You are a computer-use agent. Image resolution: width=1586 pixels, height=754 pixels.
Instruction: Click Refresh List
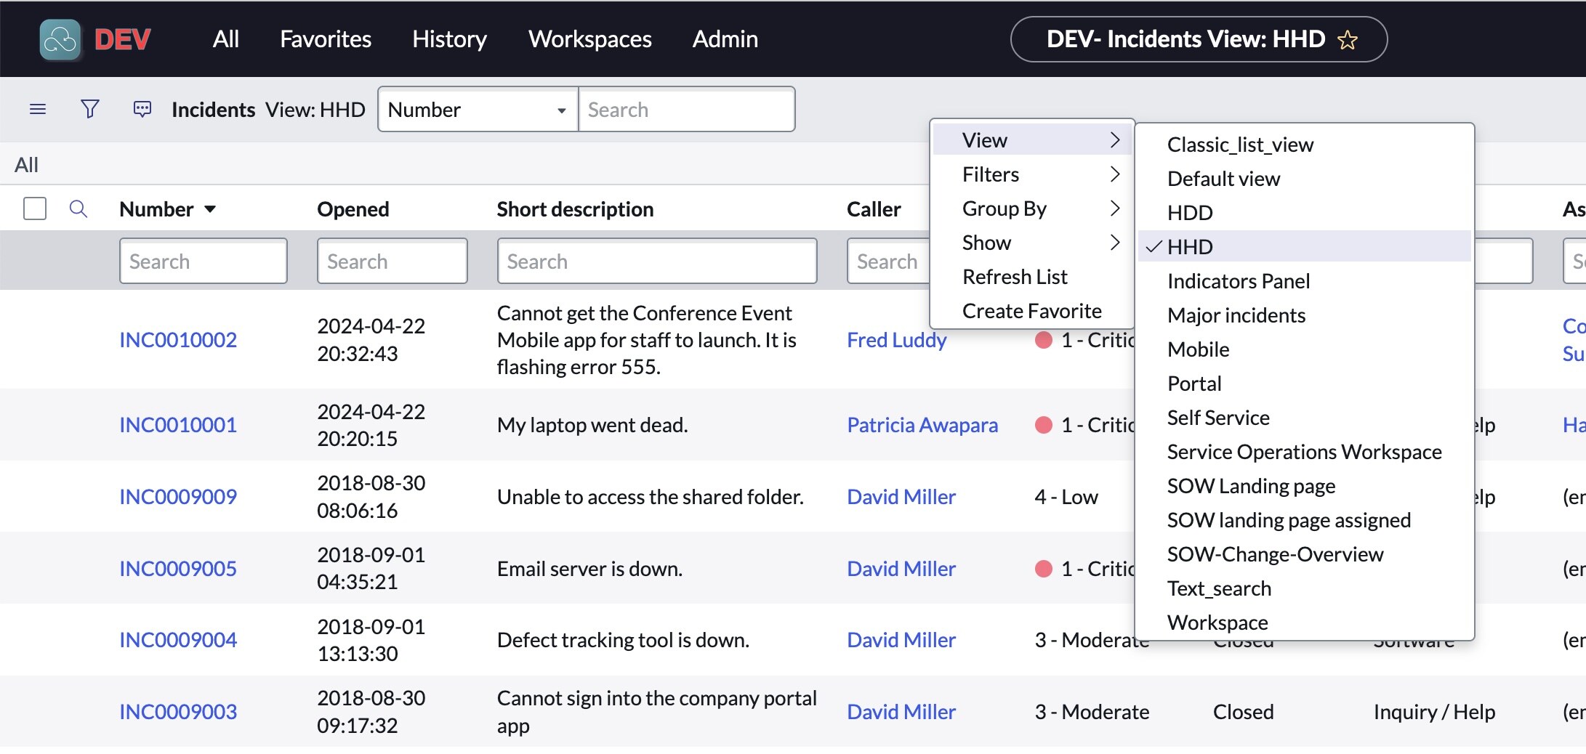tap(1015, 276)
